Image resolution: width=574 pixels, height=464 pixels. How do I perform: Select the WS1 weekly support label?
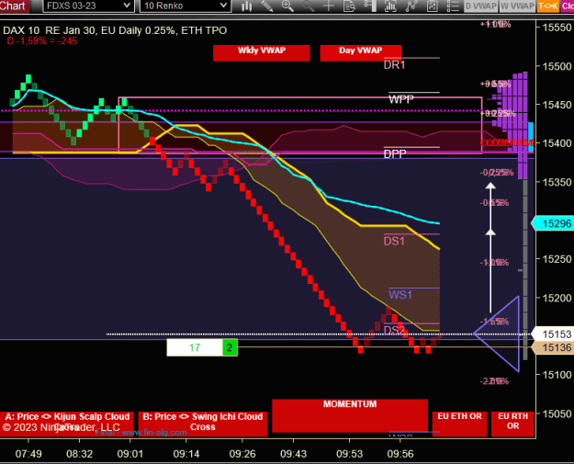400,295
